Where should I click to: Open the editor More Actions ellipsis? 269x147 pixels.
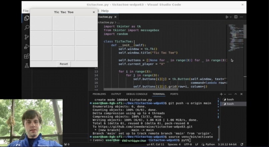(241, 17)
